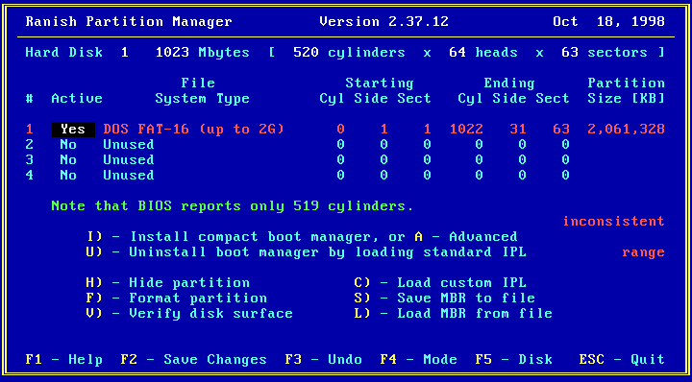692x382 pixels.
Task: Click partition number 2 in the # column
Action: (30, 145)
